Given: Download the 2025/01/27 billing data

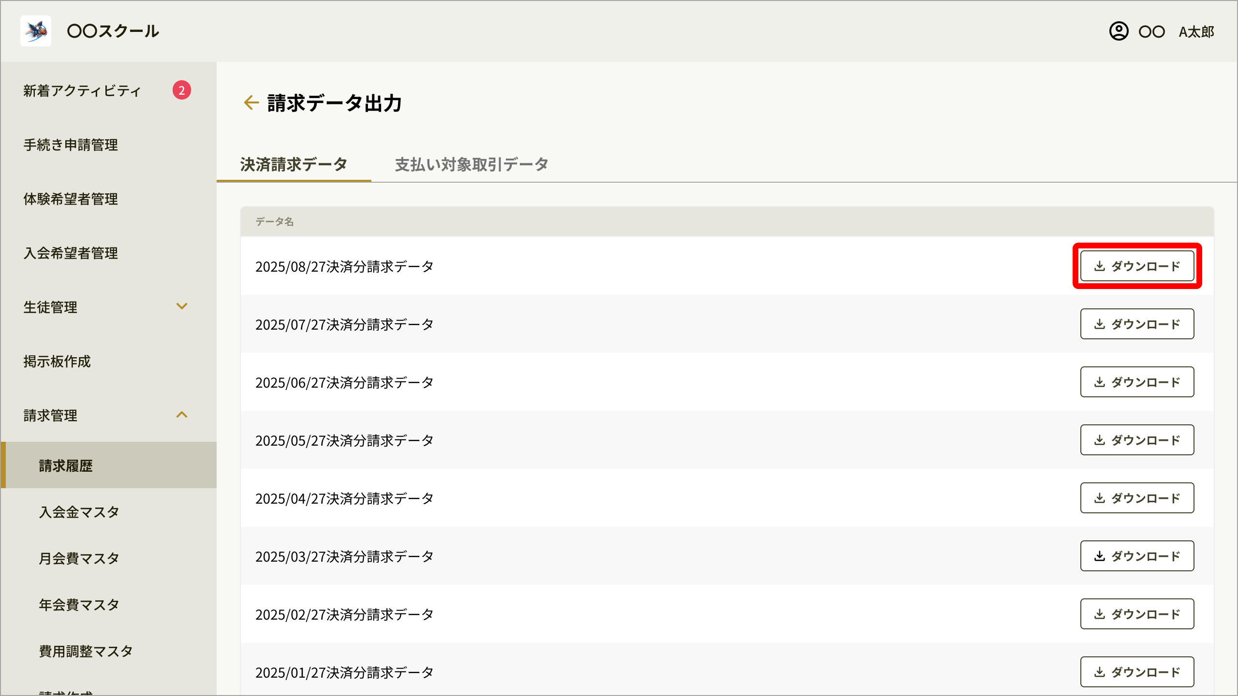Looking at the screenshot, I should coord(1137,672).
